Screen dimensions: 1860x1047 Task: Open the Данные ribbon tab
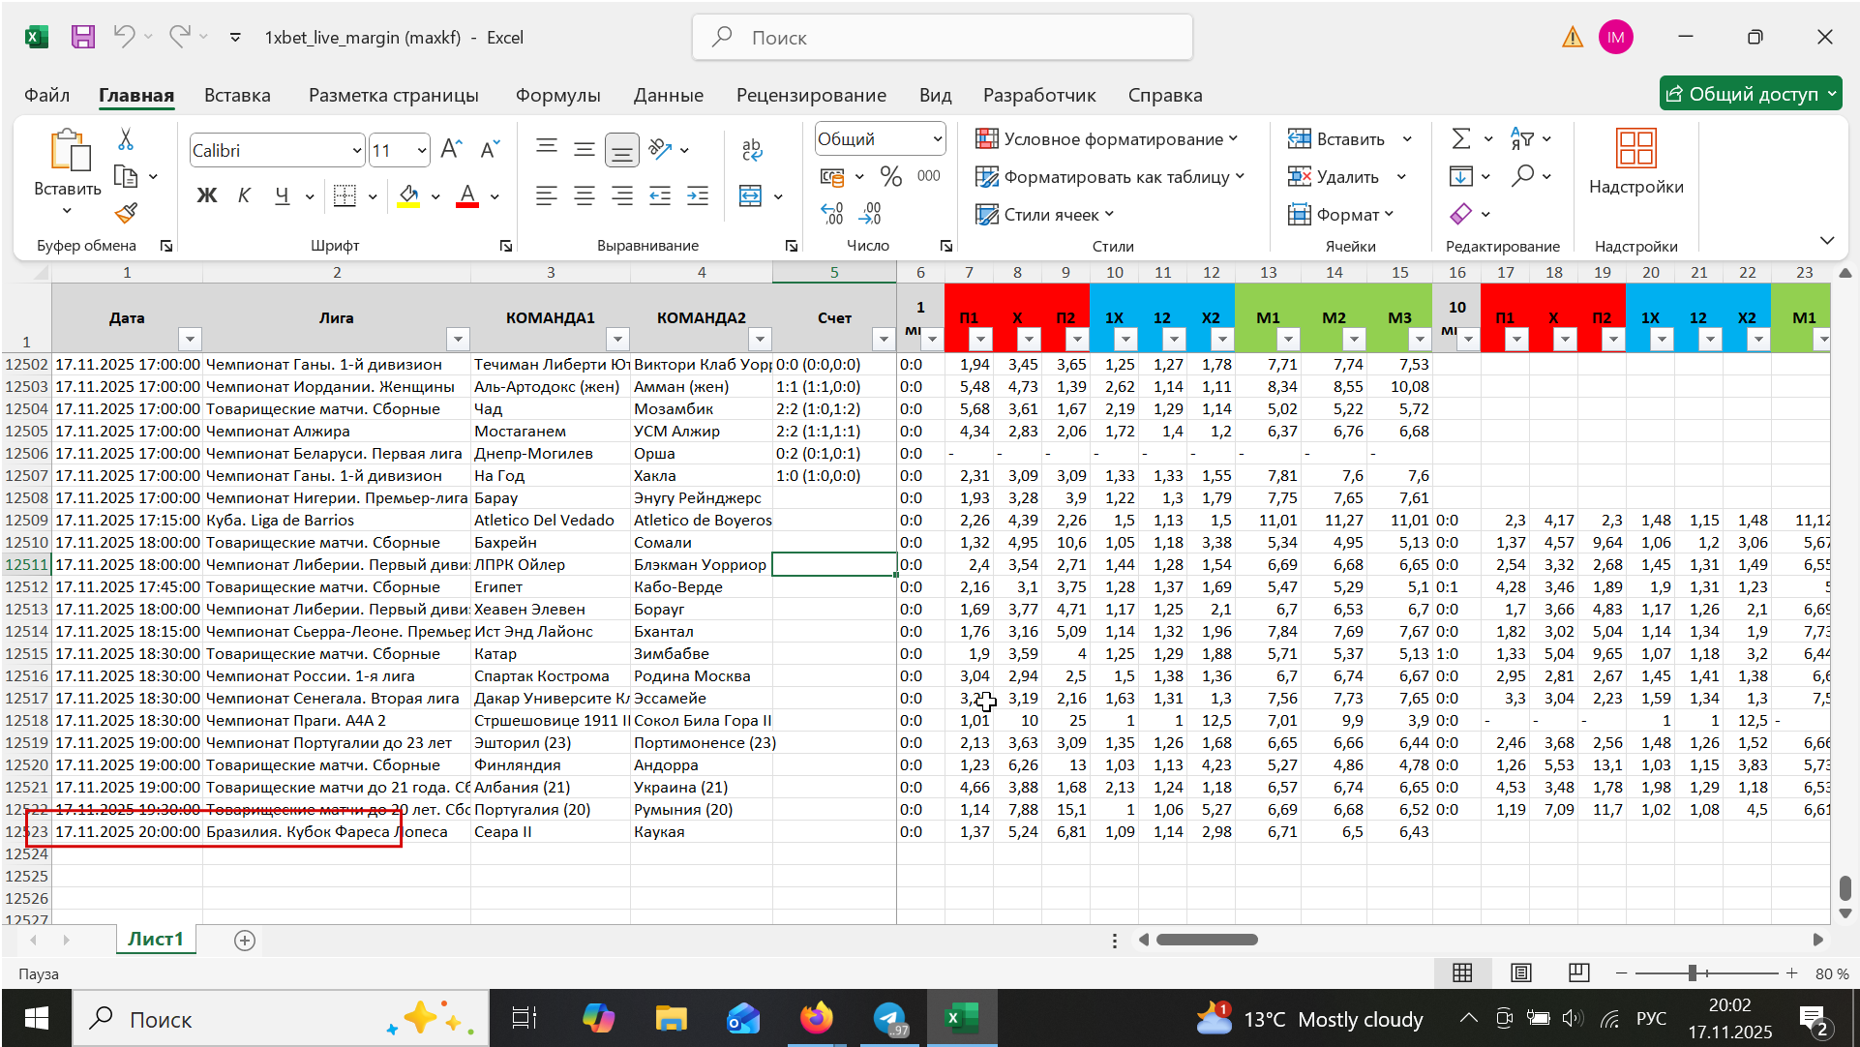pyautogui.click(x=668, y=95)
